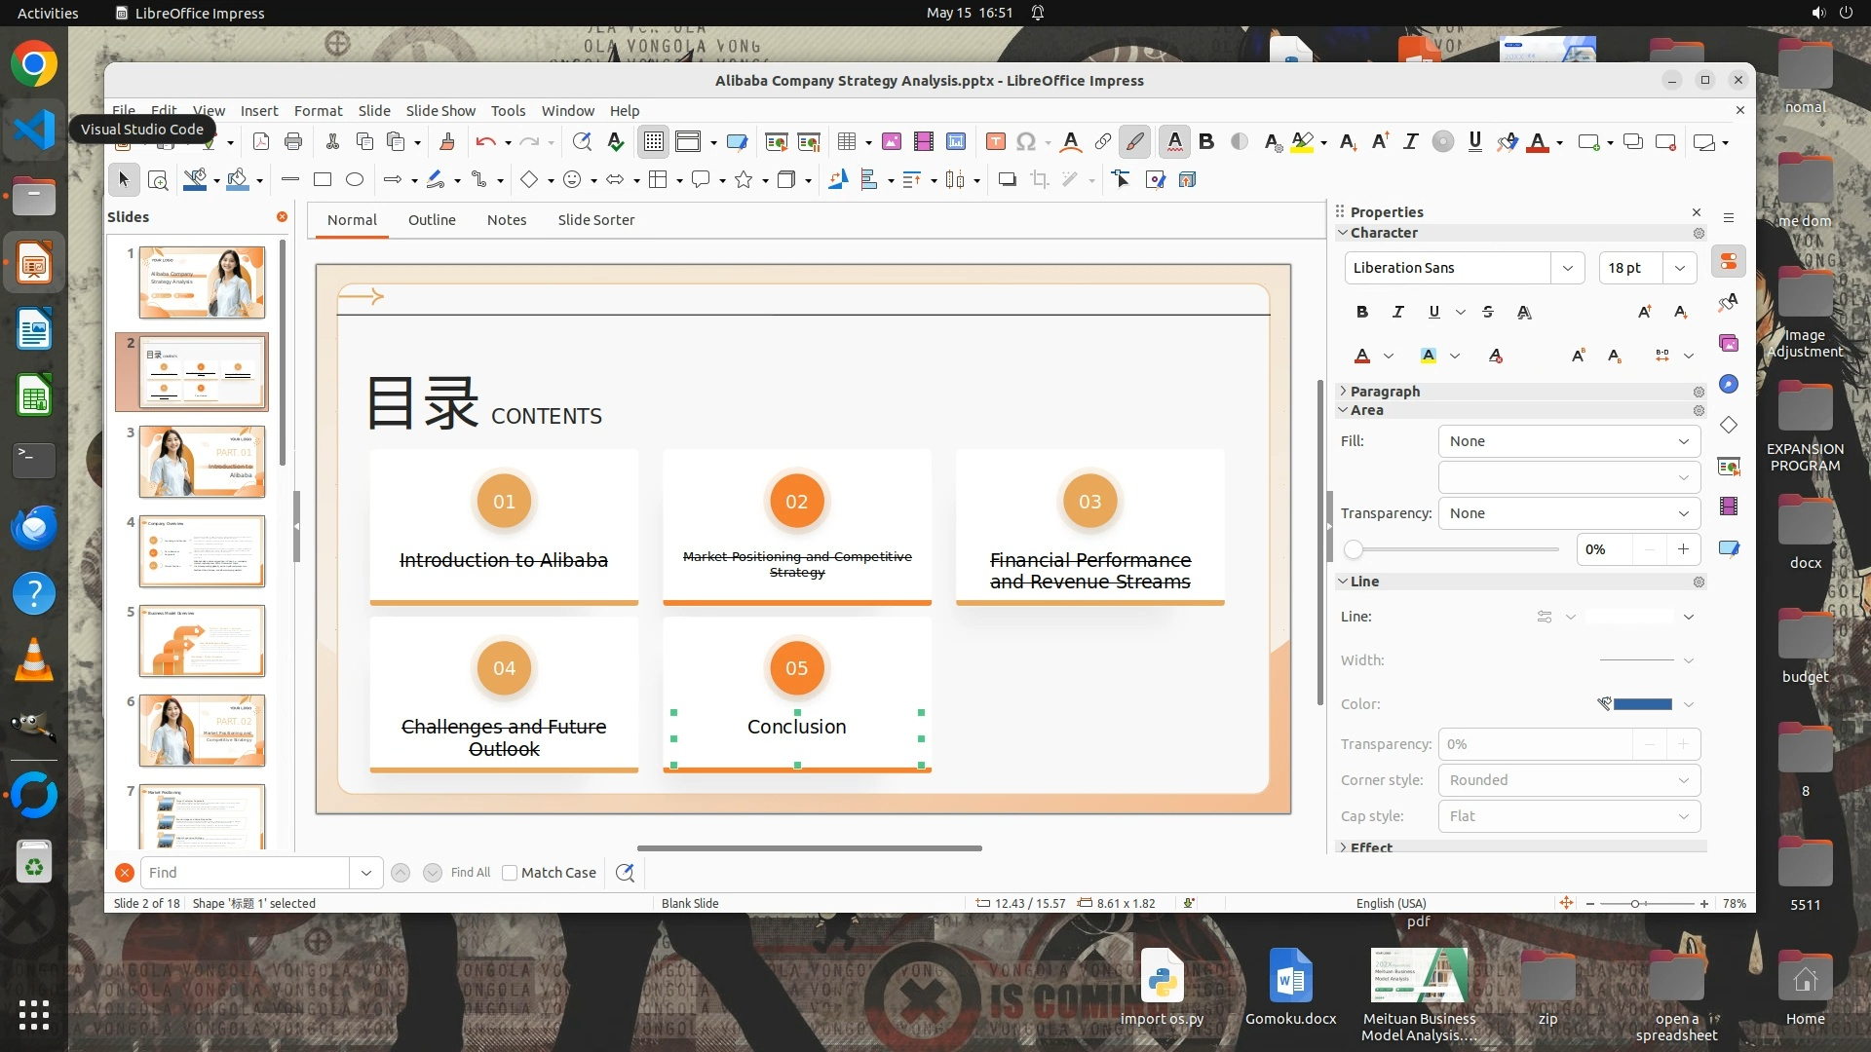The width and height of the screenshot is (1871, 1052).
Task: Open the Fill type dropdown
Action: point(1568,441)
